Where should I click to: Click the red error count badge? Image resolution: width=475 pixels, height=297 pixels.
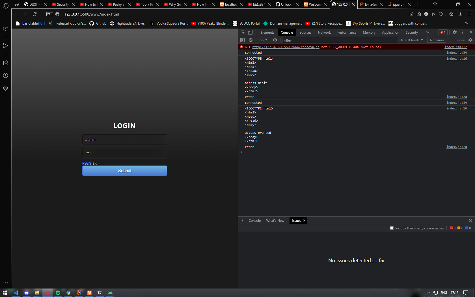click(443, 33)
